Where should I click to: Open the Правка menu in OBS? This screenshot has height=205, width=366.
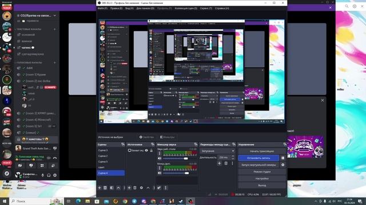click(116, 8)
